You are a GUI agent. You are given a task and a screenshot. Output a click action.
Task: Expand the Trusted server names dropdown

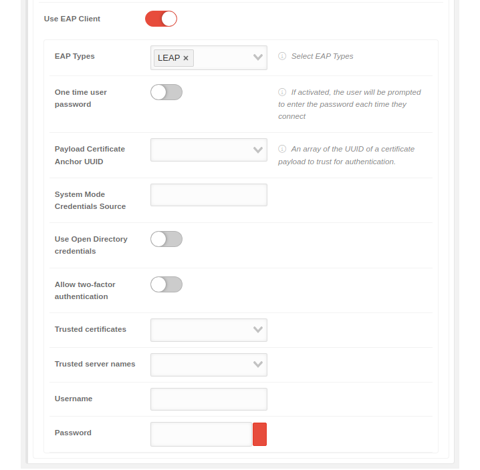click(x=258, y=365)
